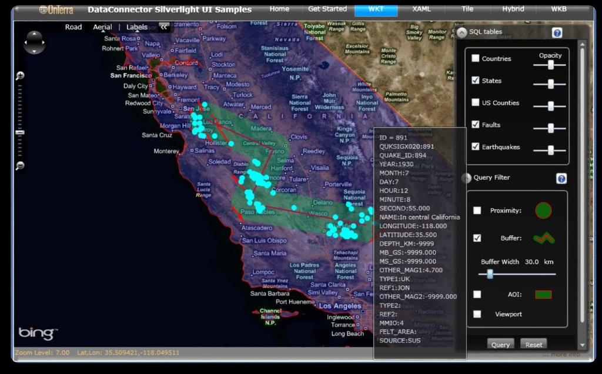
Task: Select the Buffer line icon
Action: click(544, 238)
